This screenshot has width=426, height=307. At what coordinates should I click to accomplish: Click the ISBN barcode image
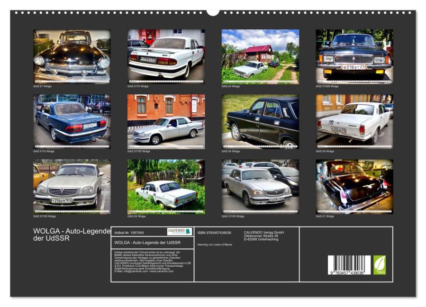coord(349,265)
